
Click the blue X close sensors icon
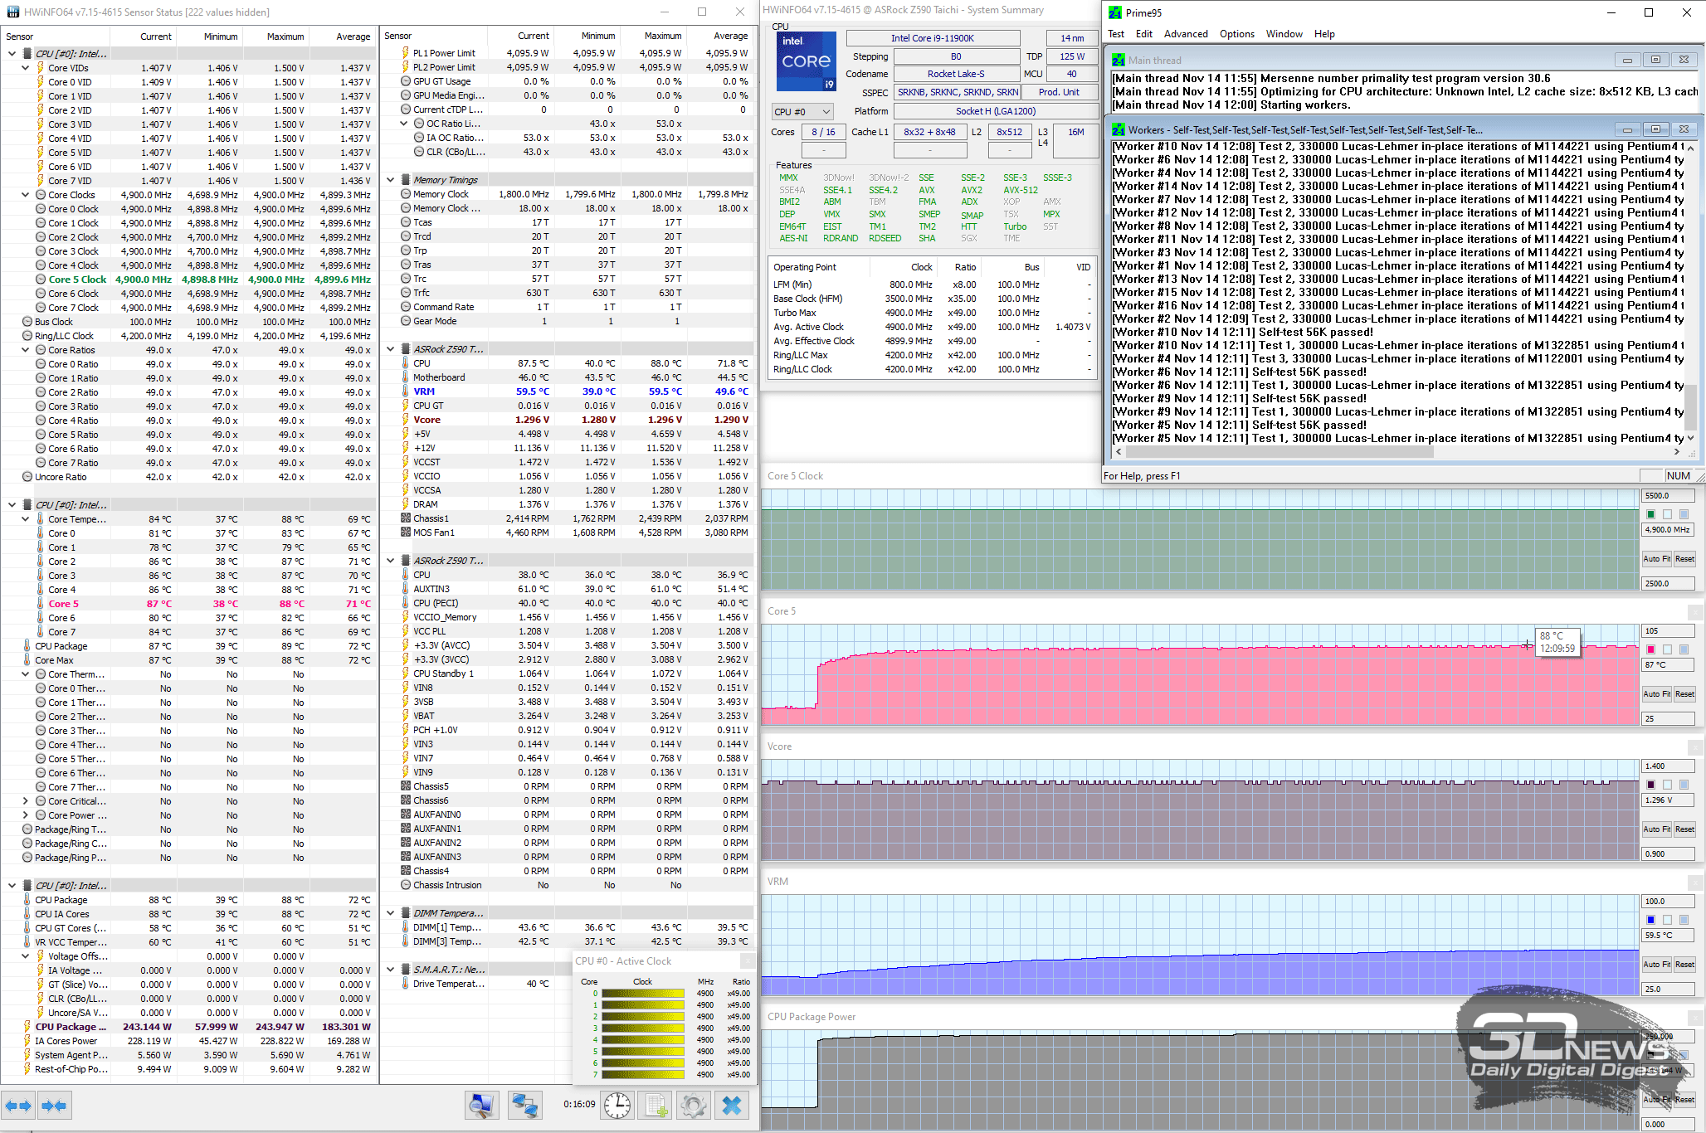point(732,1105)
